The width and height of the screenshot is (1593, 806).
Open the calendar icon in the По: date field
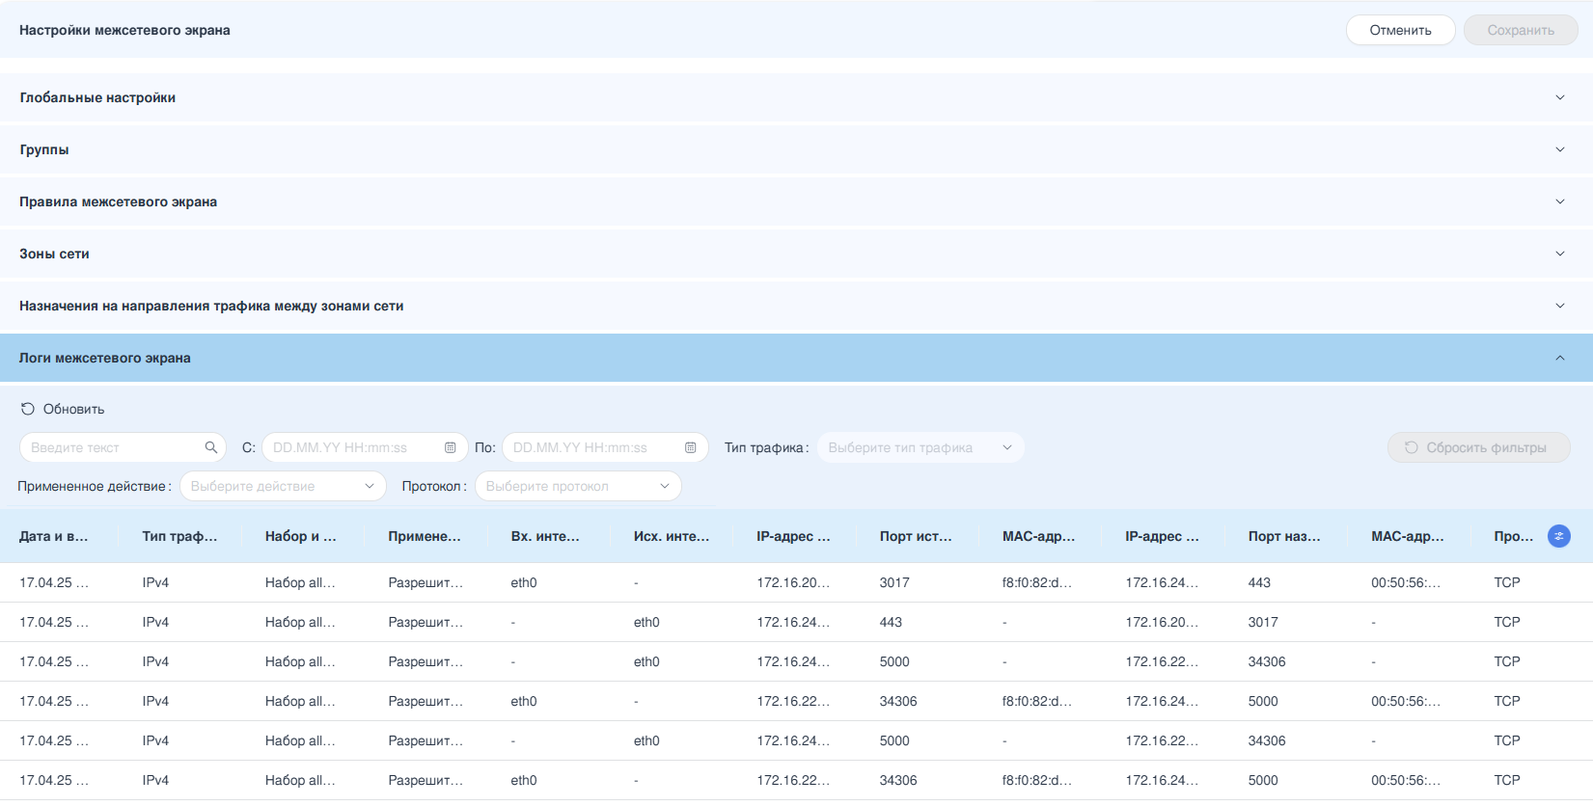[x=690, y=447]
